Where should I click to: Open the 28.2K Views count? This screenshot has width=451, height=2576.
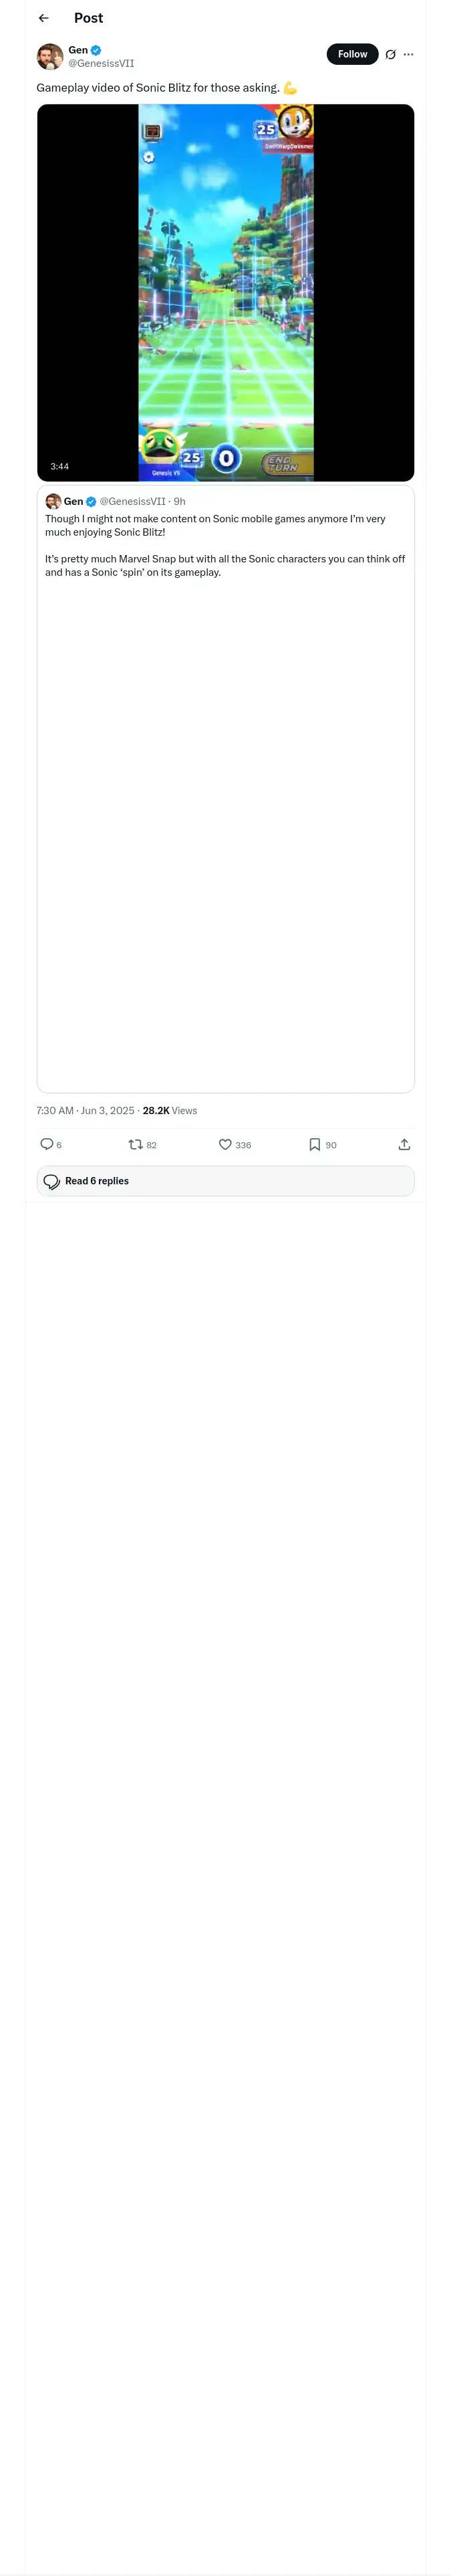click(170, 1110)
